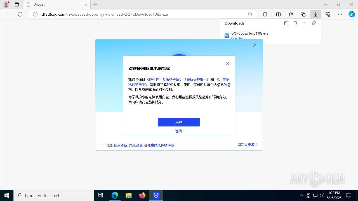This screenshot has height=201, width=358.
Task: Open a new tab
Action: pos(95,4)
